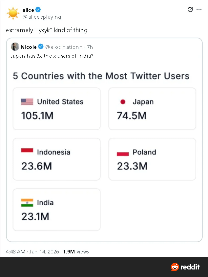Click the Indonesia flag icon
Screen dimensions: 208x277
point(27,151)
